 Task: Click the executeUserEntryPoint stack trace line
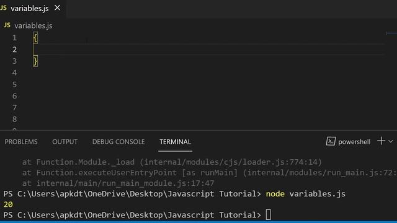coord(210,173)
